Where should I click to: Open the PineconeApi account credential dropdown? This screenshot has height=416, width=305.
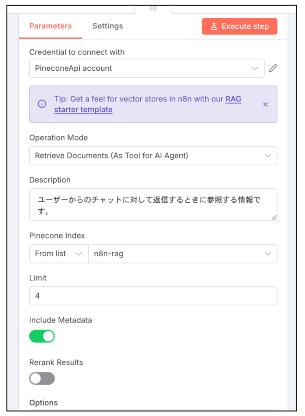pos(146,68)
